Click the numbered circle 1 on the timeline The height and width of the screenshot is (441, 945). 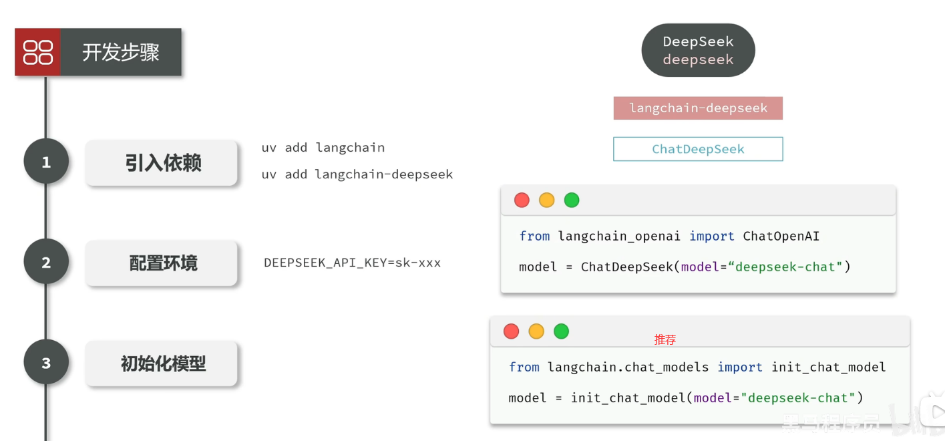click(x=46, y=162)
